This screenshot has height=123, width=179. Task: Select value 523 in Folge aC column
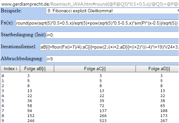point(103,121)
